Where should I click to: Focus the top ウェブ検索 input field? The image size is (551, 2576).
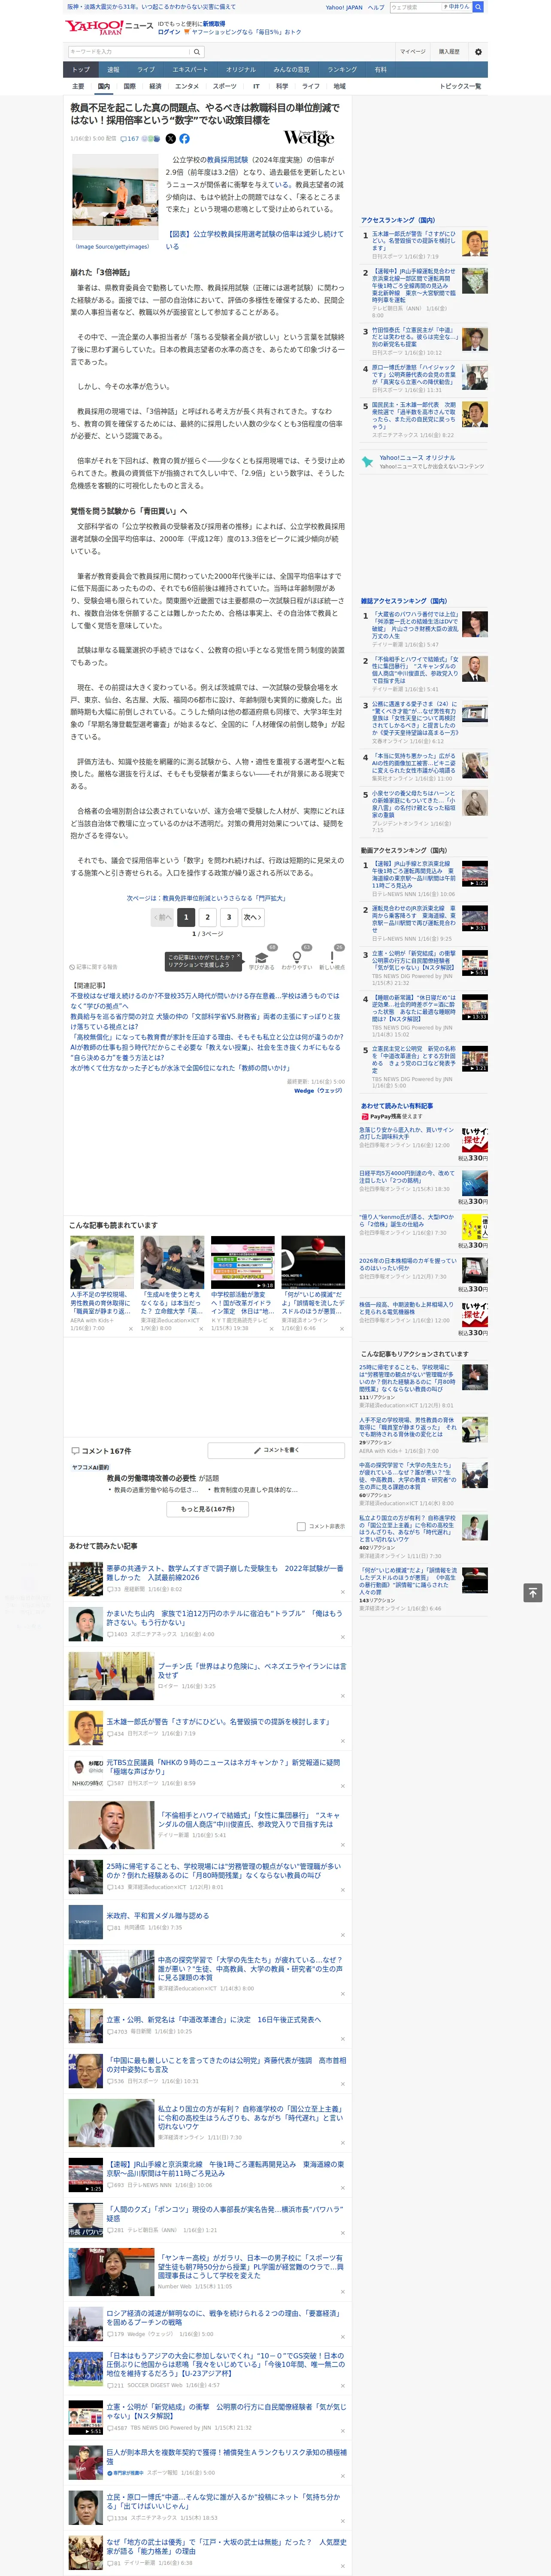[415, 7]
